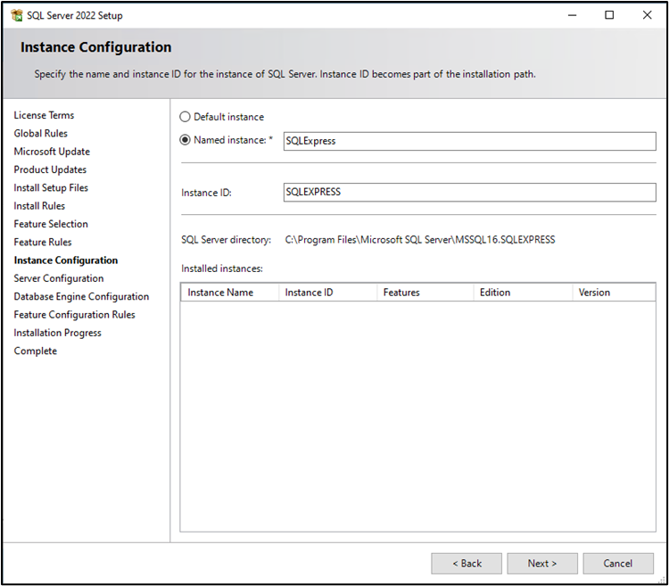Select the Named instance radio button
The height and width of the screenshot is (586, 669).
(x=185, y=140)
